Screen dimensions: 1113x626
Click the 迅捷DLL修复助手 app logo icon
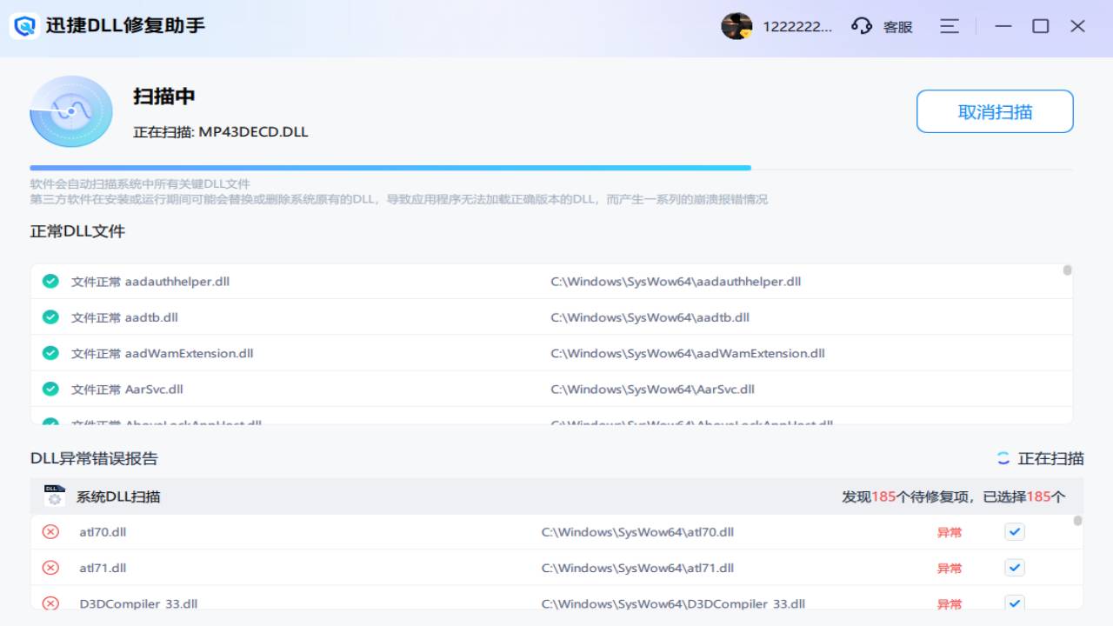26,26
